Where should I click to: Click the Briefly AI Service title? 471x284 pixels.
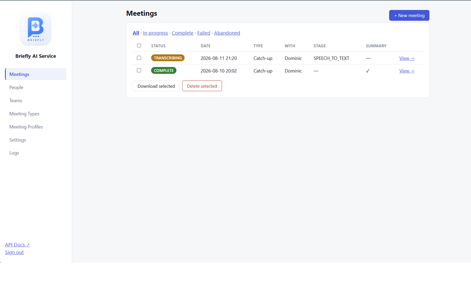[x=36, y=56]
